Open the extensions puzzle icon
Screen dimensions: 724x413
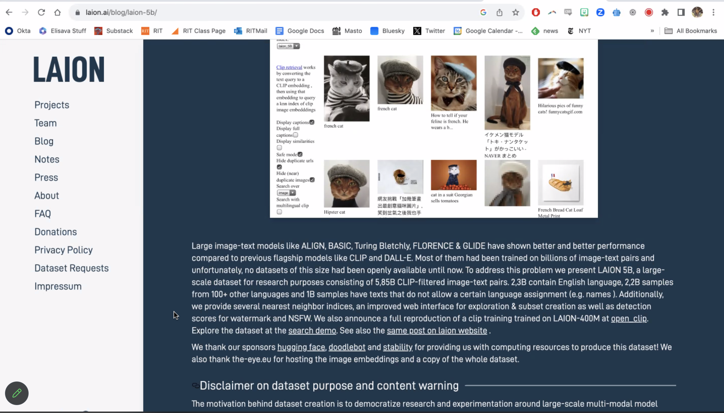point(665,12)
